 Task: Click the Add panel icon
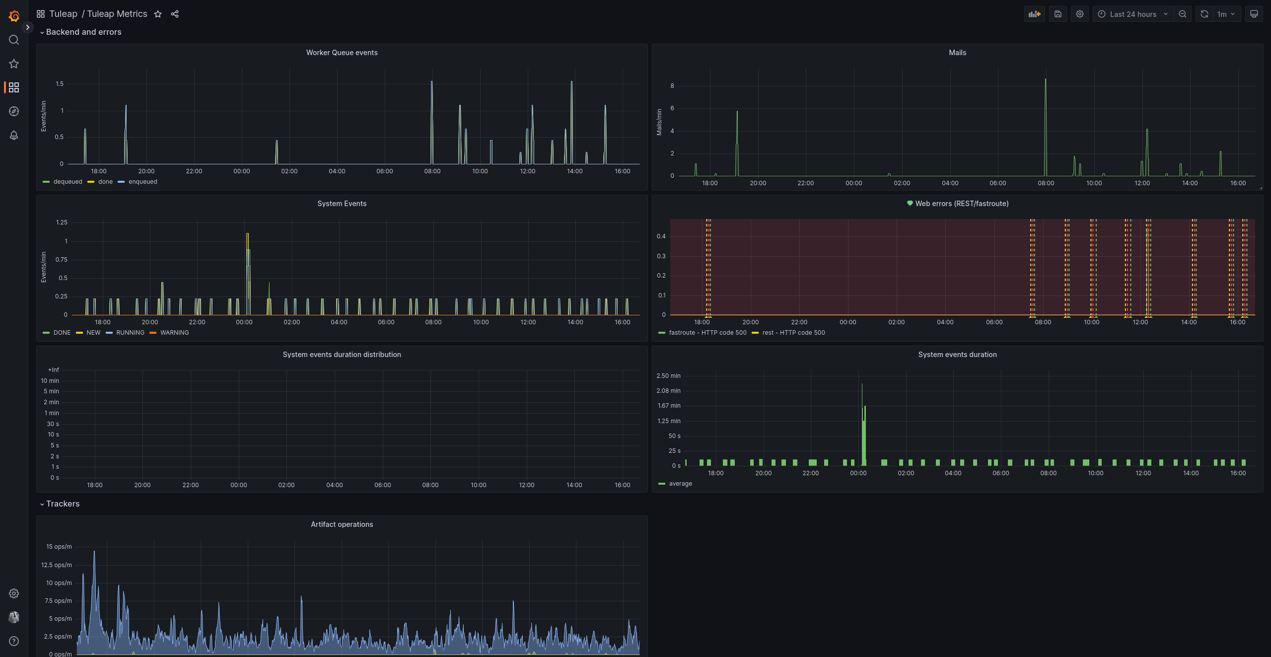1034,14
